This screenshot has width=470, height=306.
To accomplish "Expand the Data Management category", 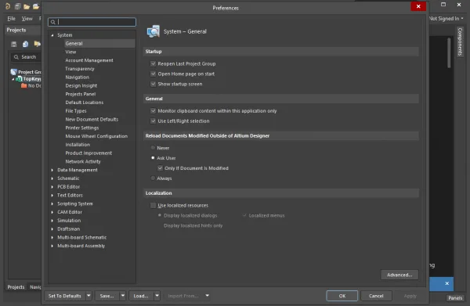I will 52,170.
